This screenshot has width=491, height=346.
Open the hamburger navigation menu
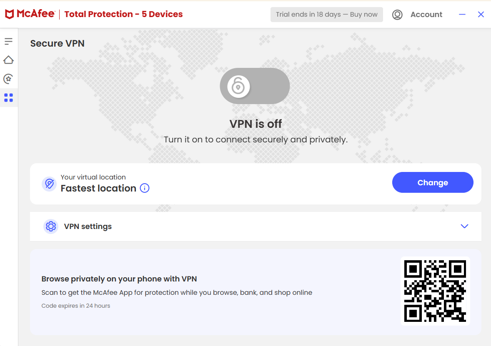pos(9,41)
